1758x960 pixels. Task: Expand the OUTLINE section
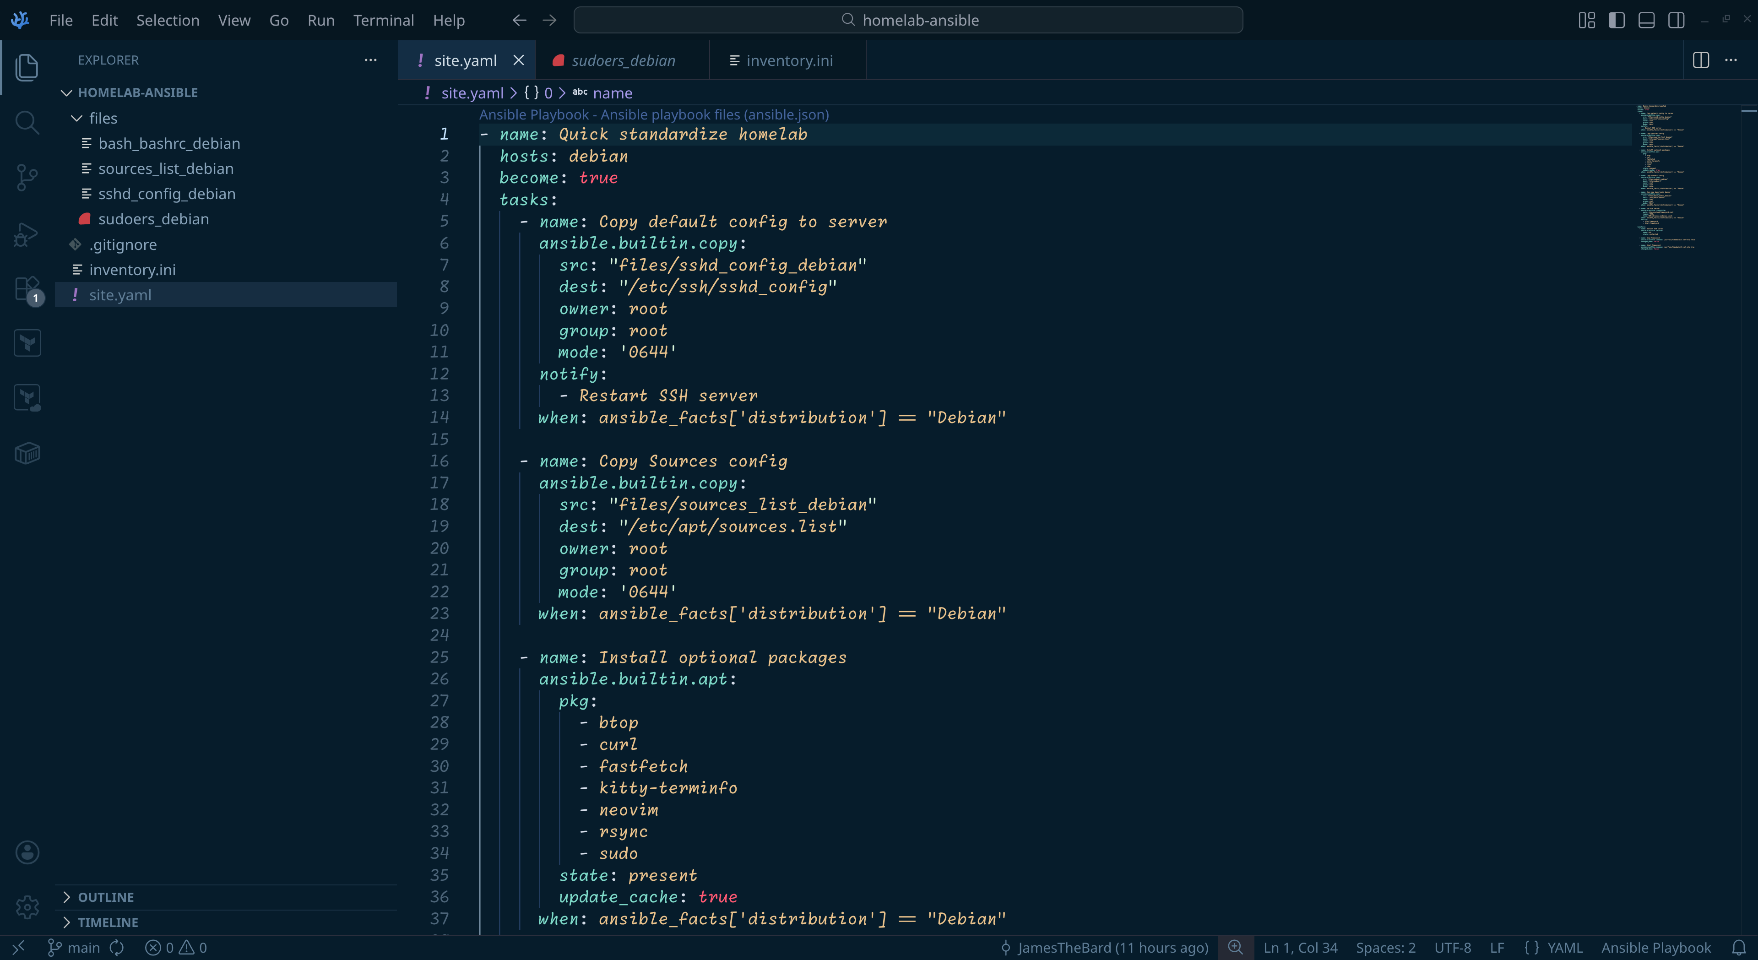pos(106,897)
